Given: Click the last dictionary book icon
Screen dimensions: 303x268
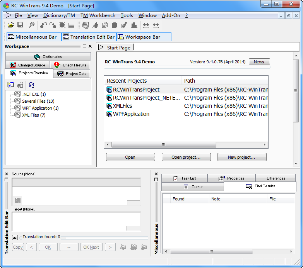Looking at the screenshot, I should coord(144,247).
